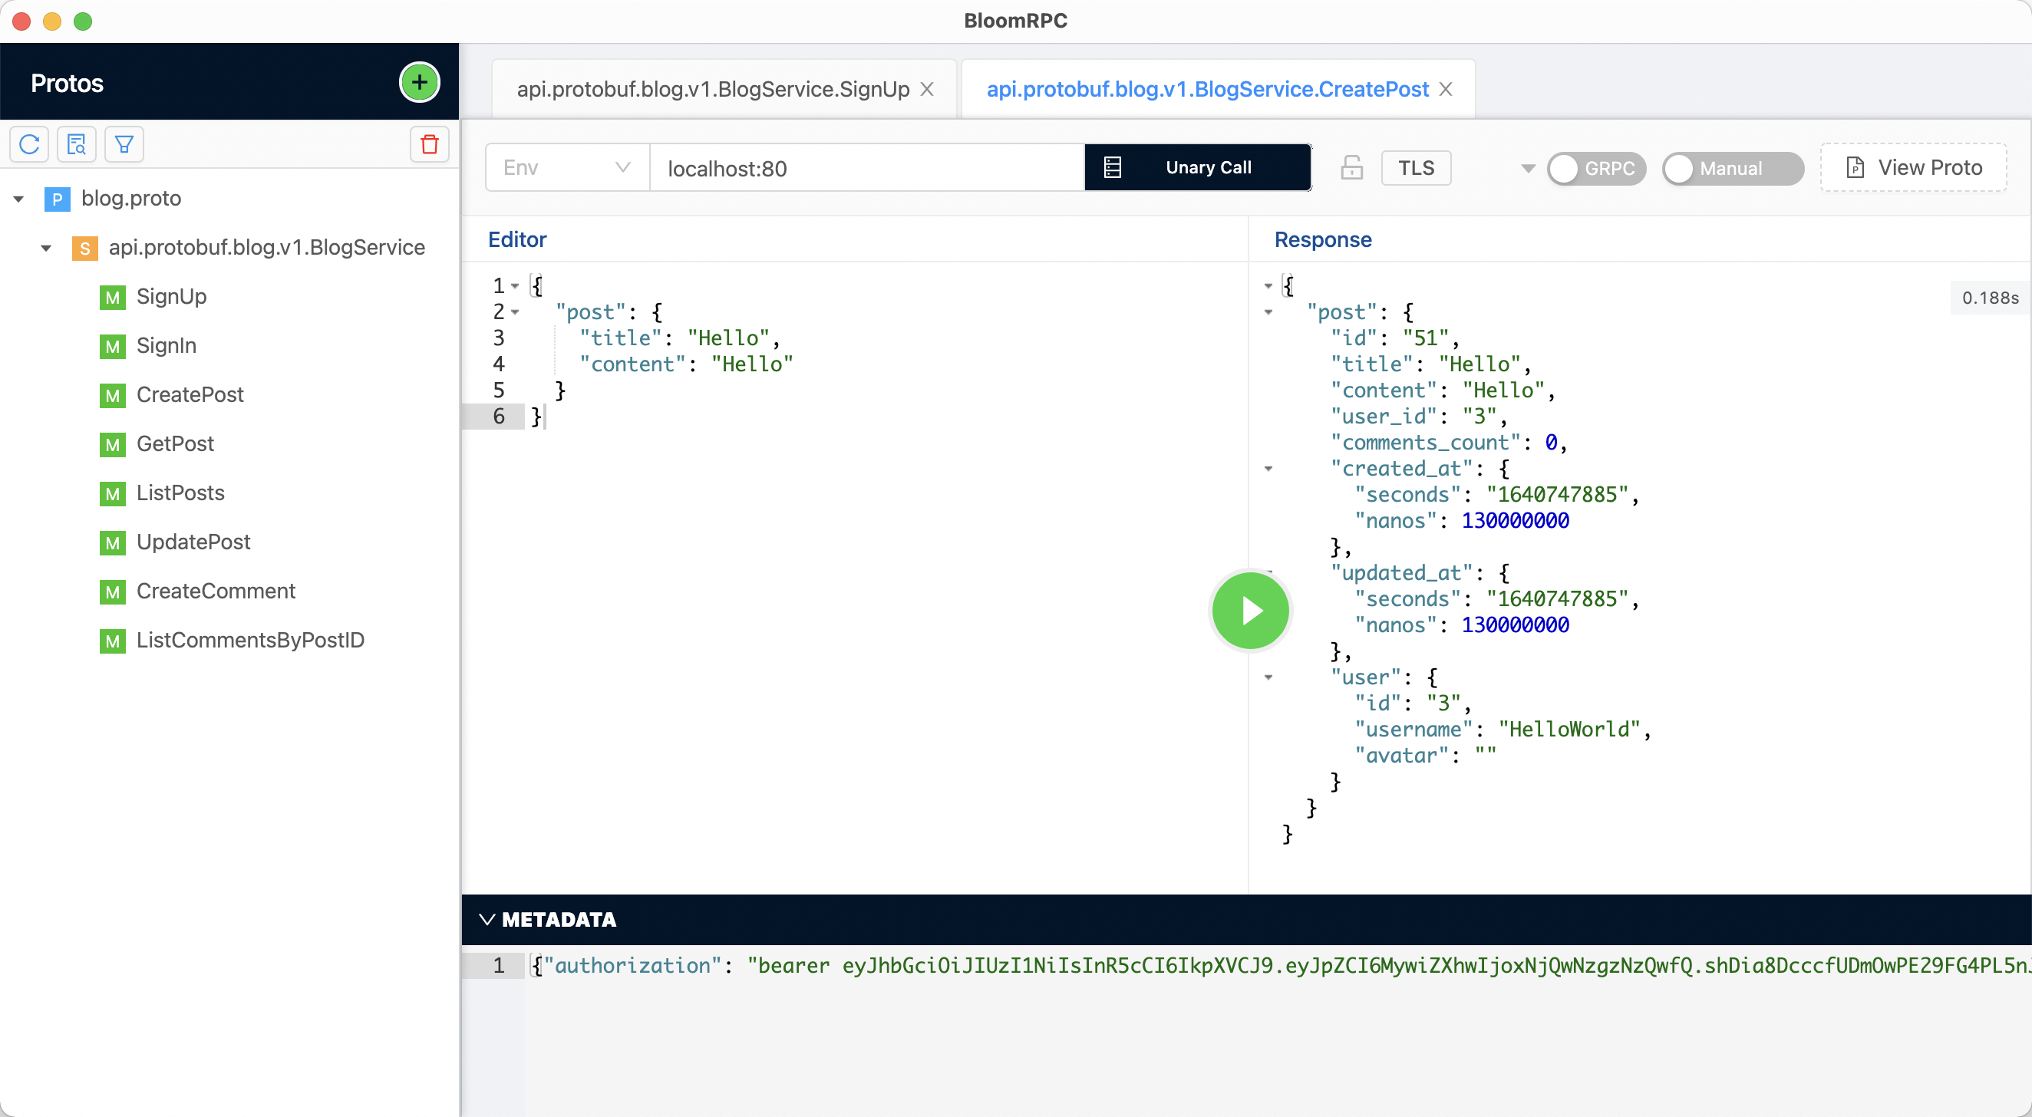
Task: Switch to the BlogService.SignUp tab
Action: [x=712, y=89]
